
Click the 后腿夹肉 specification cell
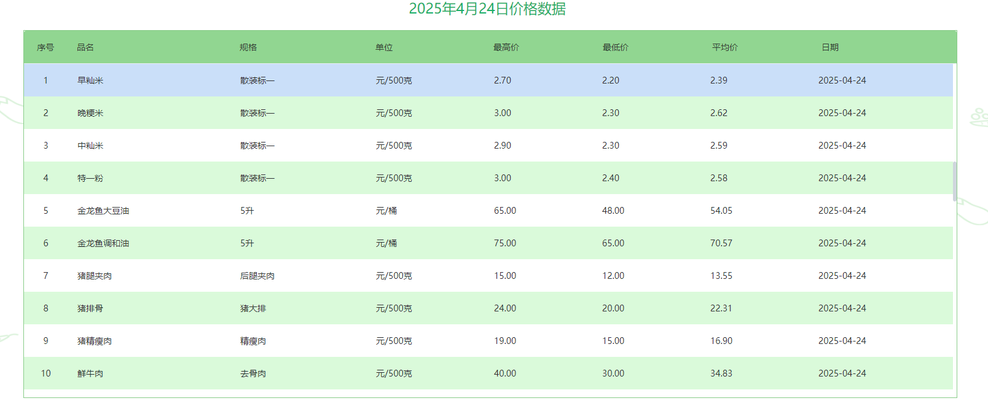coord(257,276)
